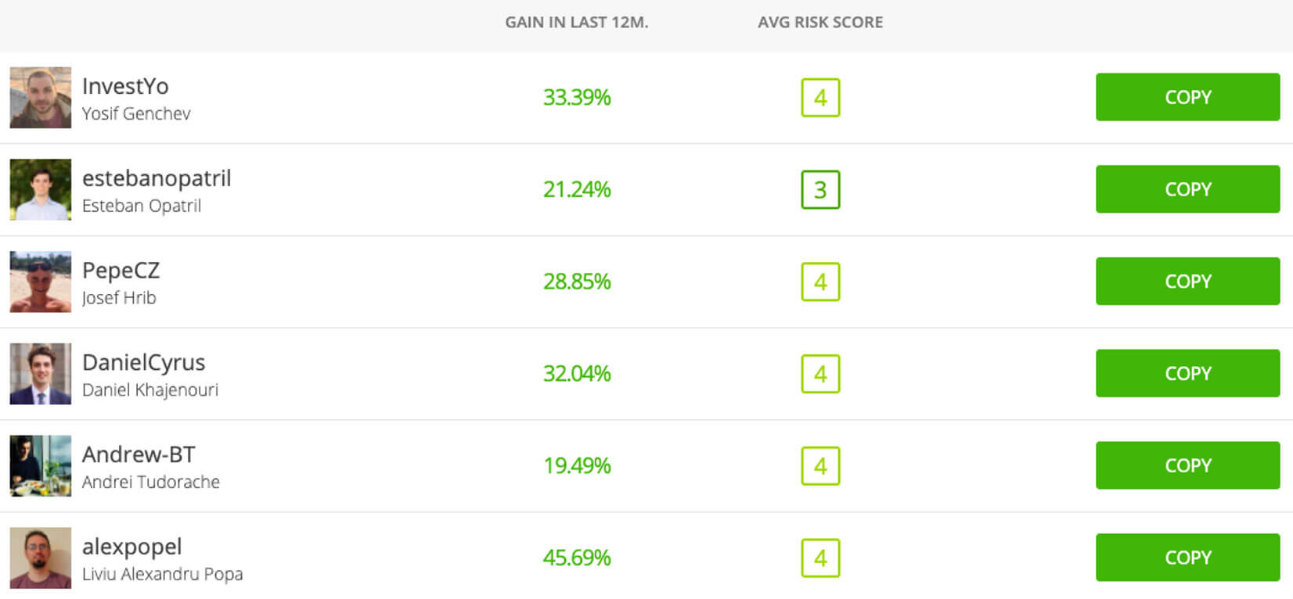Select the PepeCZ username link
This screenshot has width=1293, height=599.
(121, 271)
